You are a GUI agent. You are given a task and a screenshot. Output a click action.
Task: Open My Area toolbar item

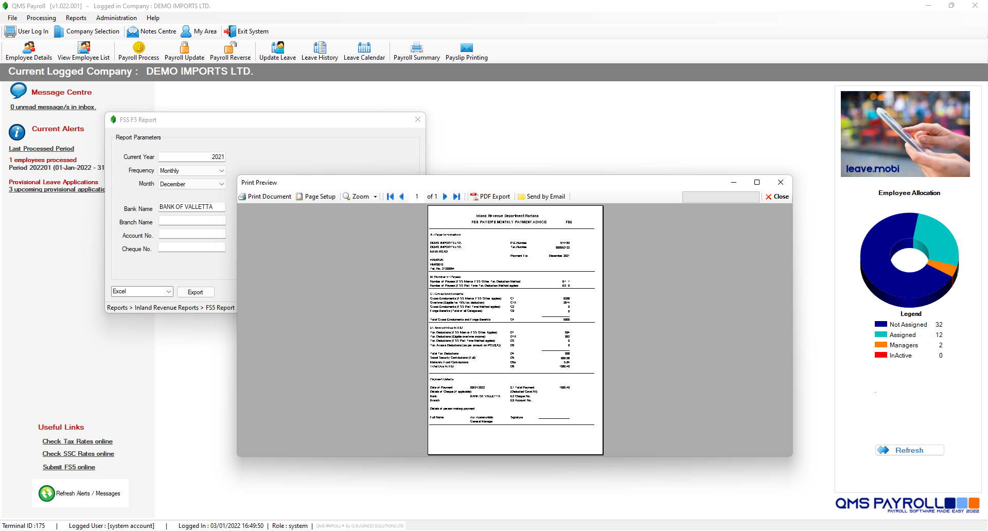click(199, 31)
